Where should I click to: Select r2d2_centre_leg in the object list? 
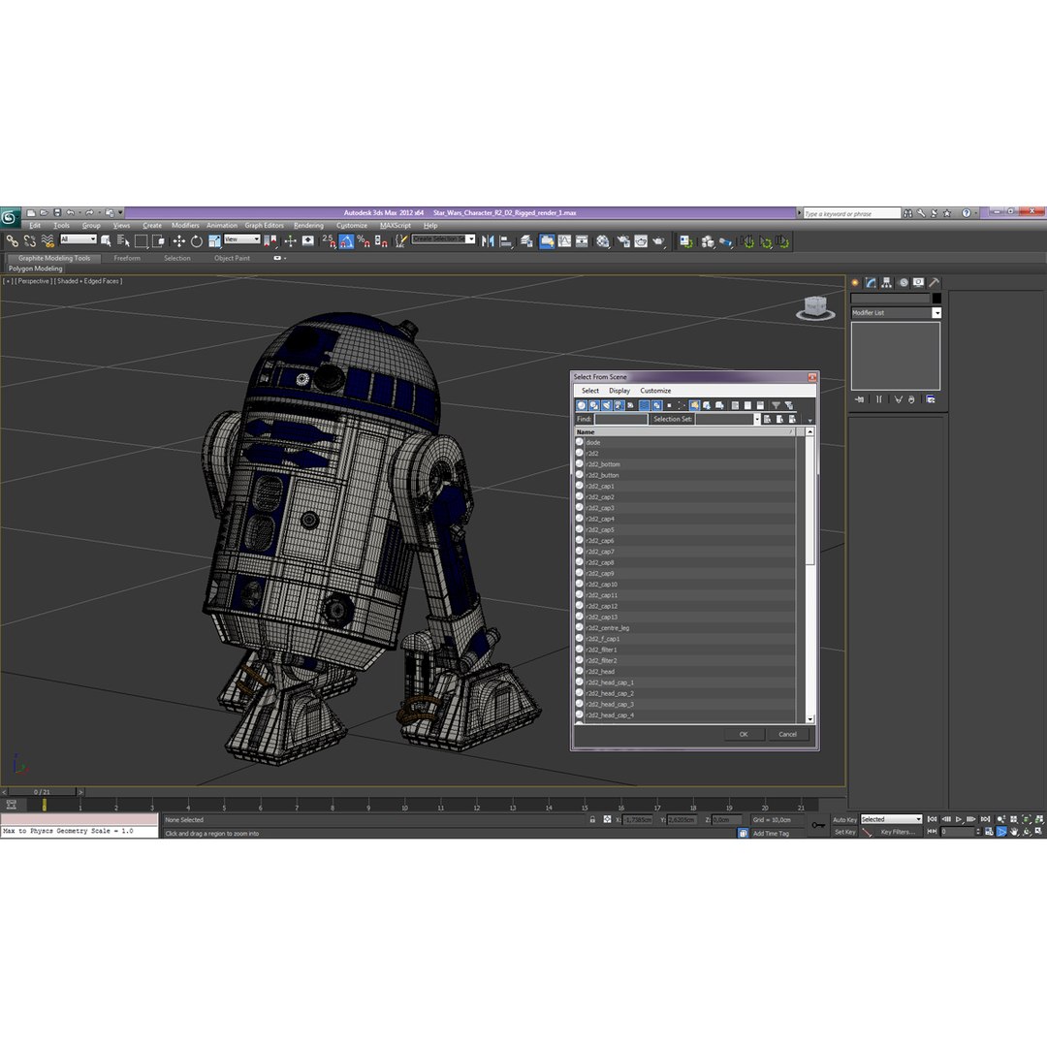pos(684,627)
